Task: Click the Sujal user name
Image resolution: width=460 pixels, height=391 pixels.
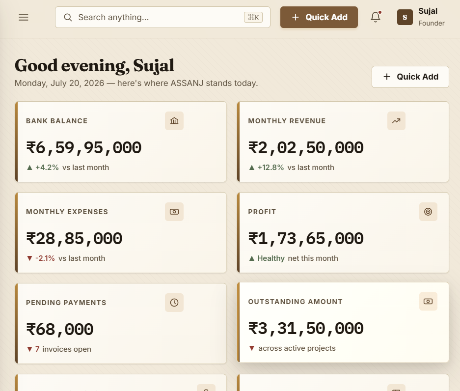Action: (x=428, y=11)
